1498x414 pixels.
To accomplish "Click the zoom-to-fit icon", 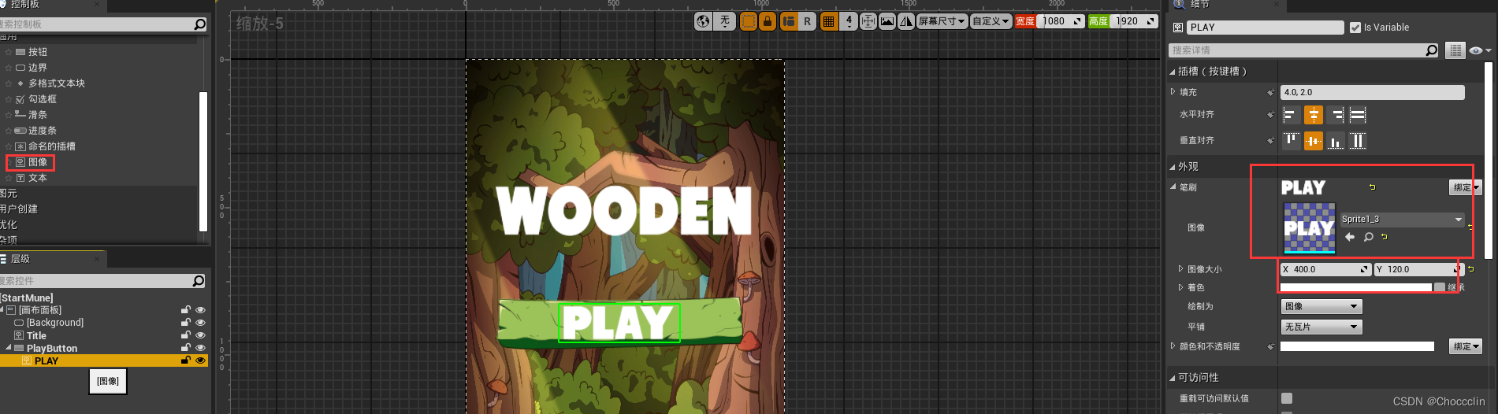I will tap(868, 21).
